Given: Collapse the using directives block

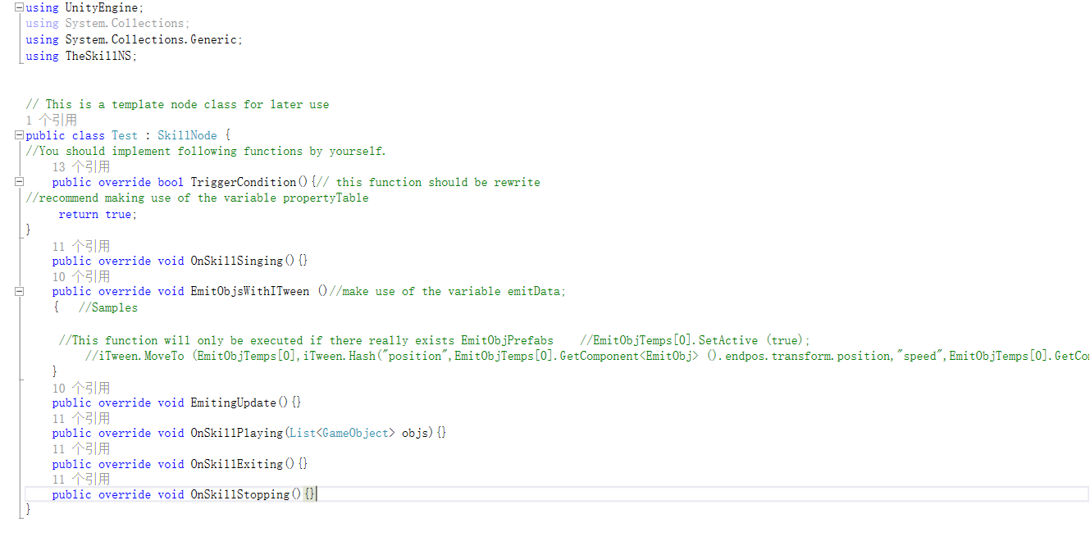Looking at the screenshot, I should click(20, 7).
